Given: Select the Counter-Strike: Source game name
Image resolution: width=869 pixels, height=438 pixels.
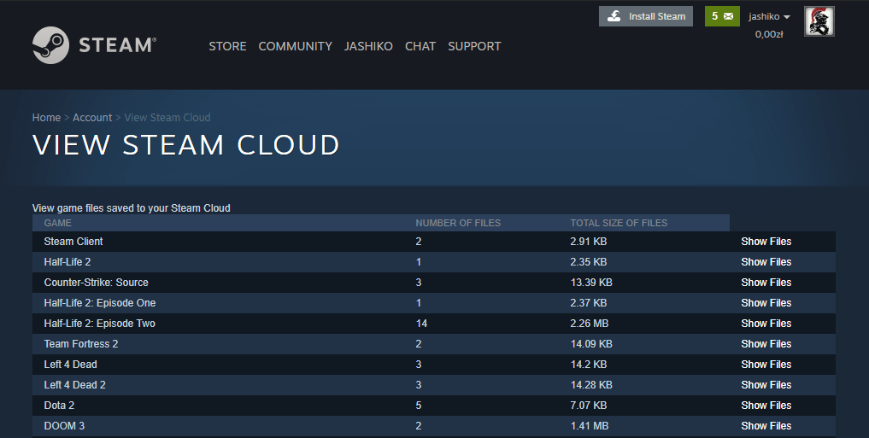Looking at the screenshot, I should (96, 283).
